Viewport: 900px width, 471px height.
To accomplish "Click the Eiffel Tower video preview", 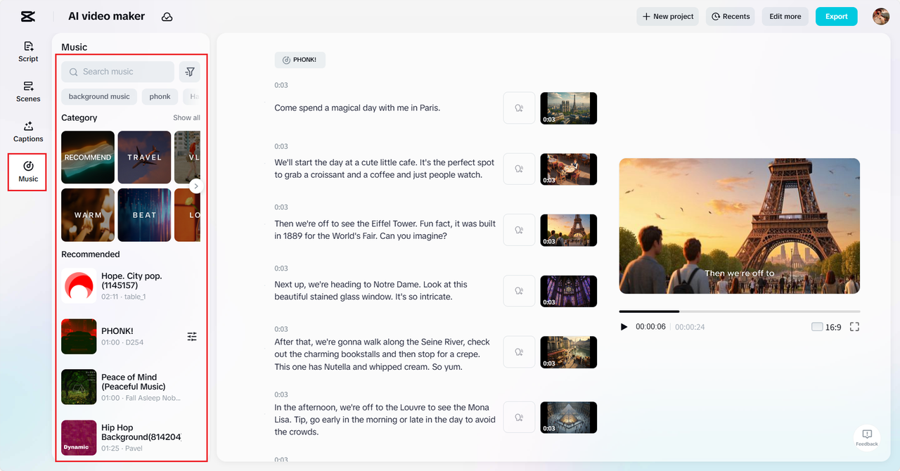I will pos(740,226).
